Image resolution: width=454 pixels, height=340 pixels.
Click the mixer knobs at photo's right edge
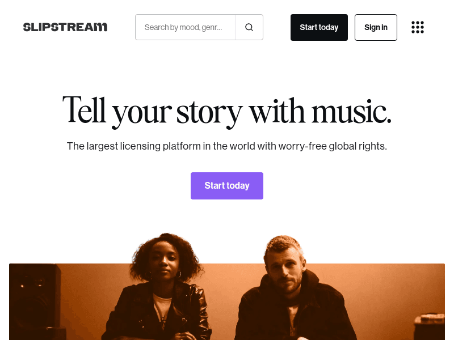click(430, 320)
